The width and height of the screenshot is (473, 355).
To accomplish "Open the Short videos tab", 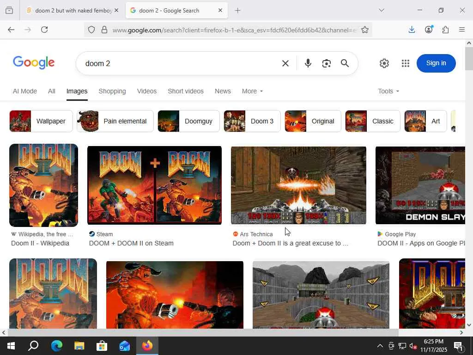I will click(186, 91).
